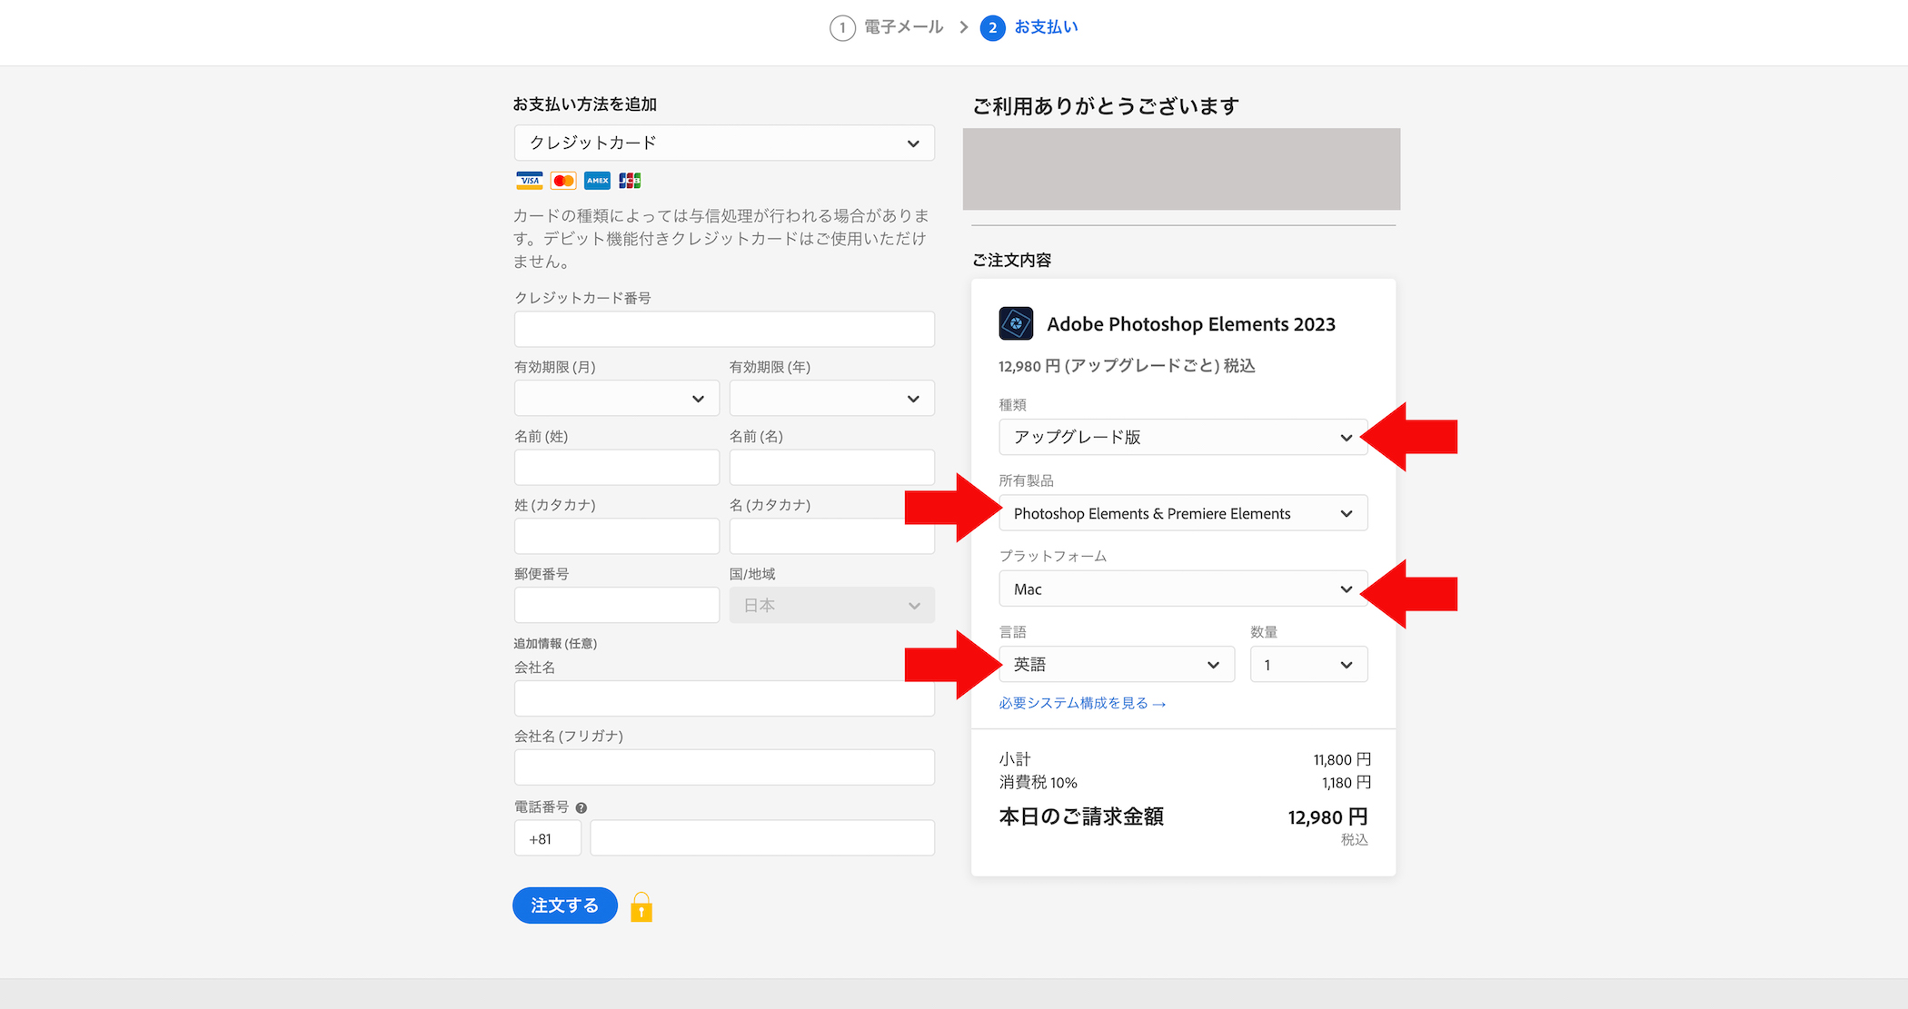Focus the クレジットカード番号 input field
Viewport: 1908px width, 1009px height.
coord(724,330)
